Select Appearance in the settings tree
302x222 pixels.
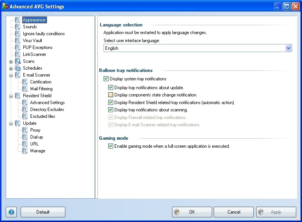tap(34, 20)
